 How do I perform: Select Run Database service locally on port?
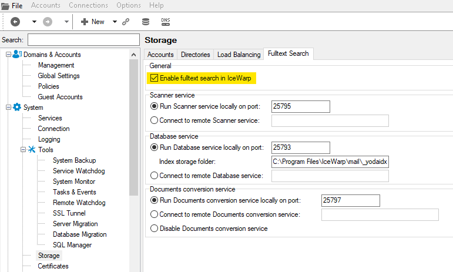pyautogui.click(x=155, y=147)
